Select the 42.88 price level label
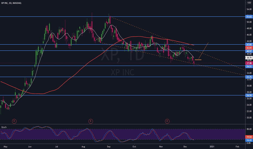 pos(249,44)
